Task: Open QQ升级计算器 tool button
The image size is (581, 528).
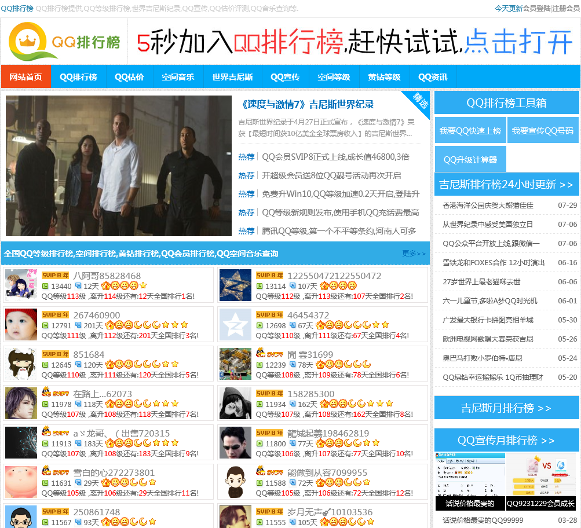Action: 470,160
